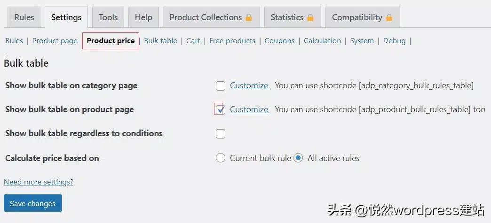This screenshot has width=491, height=223.
Task: Open the Need more settings link
Action: point(39,182)
